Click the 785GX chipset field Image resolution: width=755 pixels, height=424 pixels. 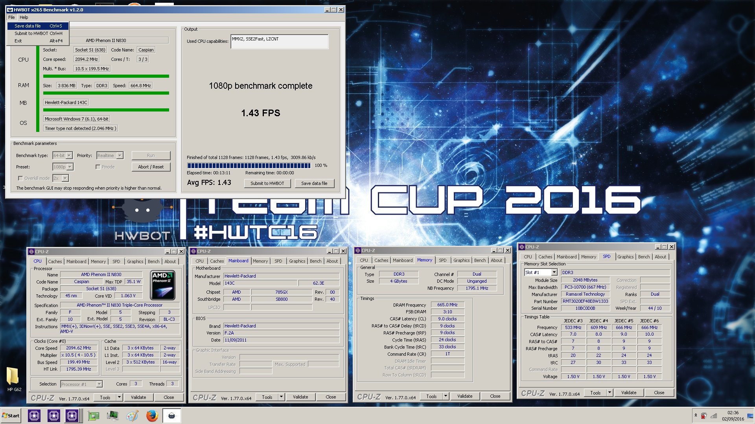coord(282,292)
